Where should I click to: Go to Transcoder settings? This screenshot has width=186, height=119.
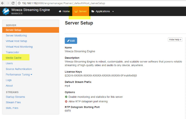click(x=13, y=52)
